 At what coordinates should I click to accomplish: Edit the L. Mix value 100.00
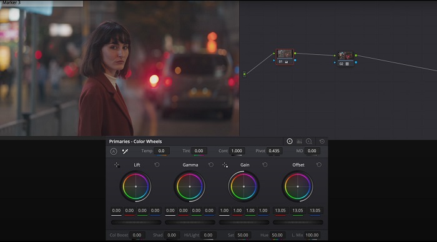point(312,235)
